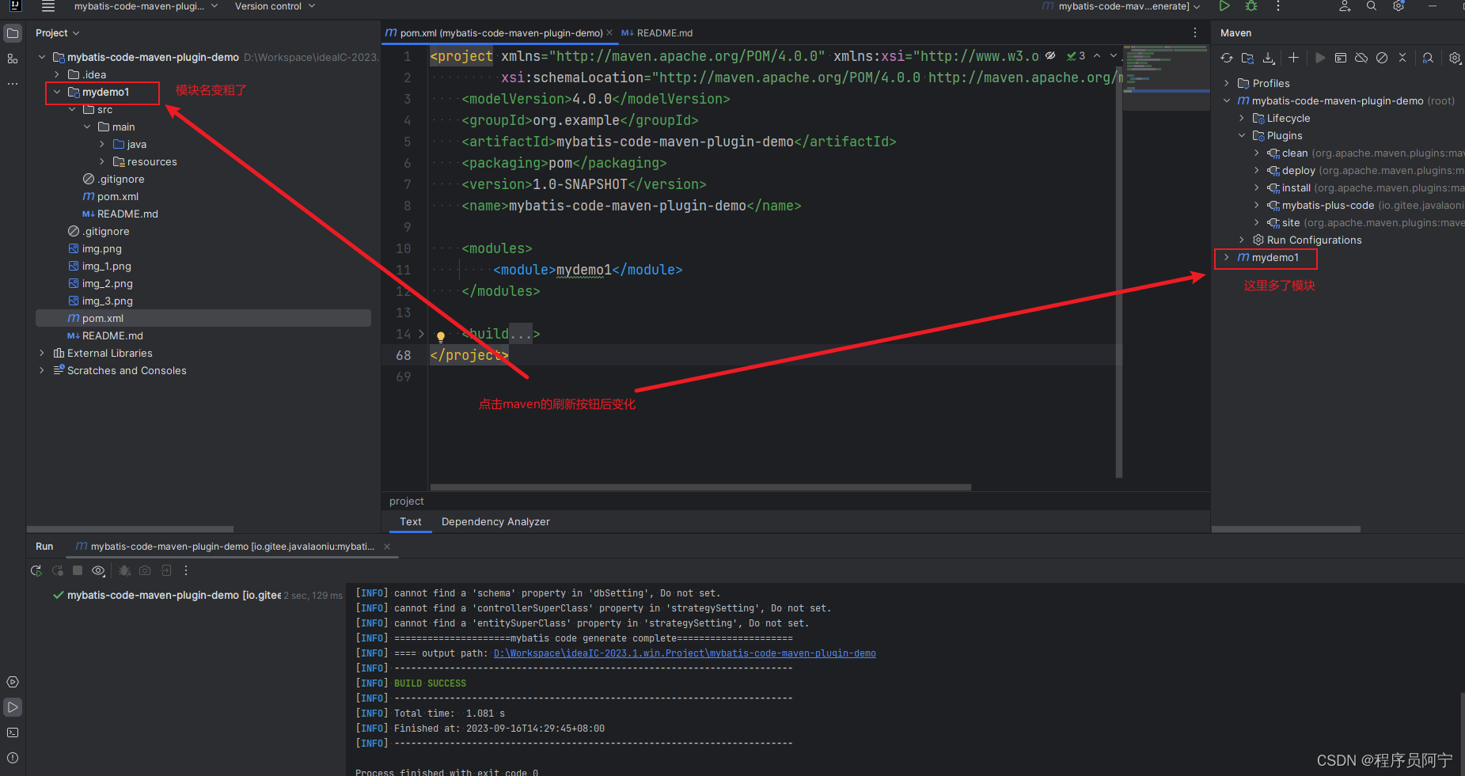This screenshot has height=776, width=1465.
Task: Jump to previous highlighted problem arrow
Action: pyautogui.click(x=1097, y=56)
